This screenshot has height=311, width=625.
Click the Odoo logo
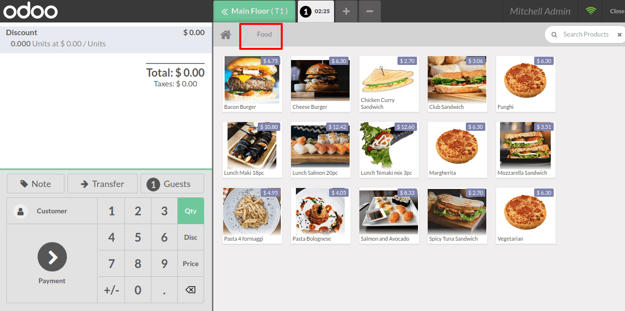point(30,11)
